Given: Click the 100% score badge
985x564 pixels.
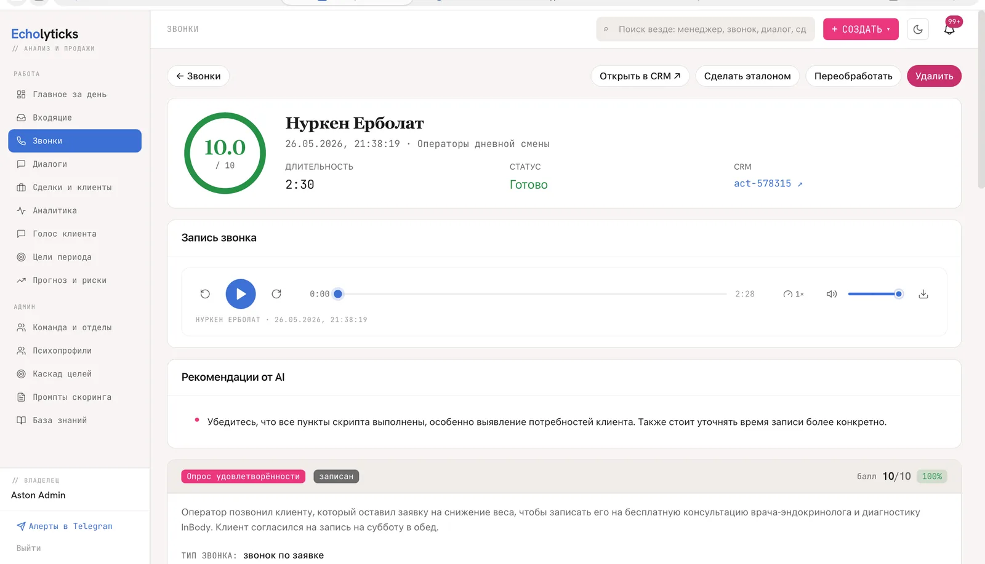Looking at the screenshot, I should (932, 477).
